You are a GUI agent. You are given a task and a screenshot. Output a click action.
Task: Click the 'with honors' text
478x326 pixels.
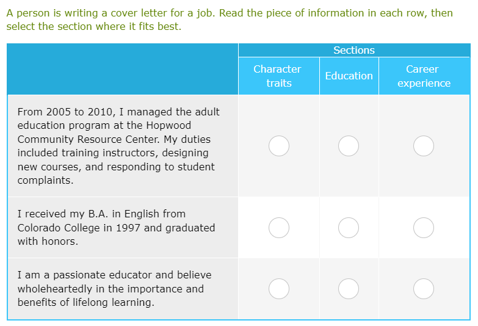48,242
